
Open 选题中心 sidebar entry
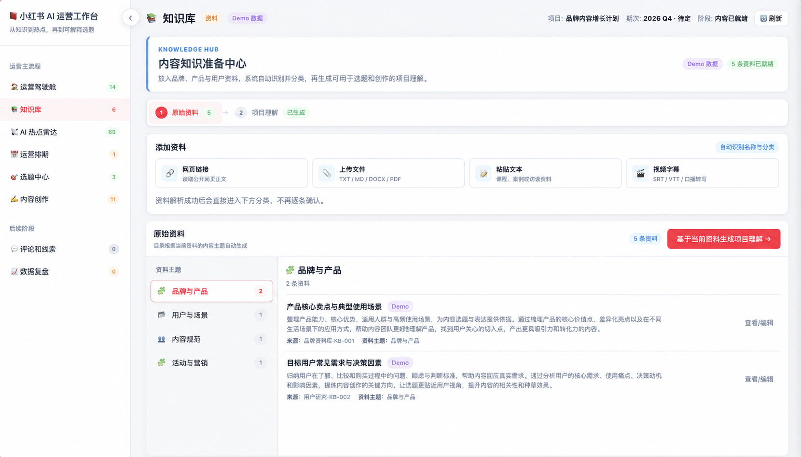[65, 177]
